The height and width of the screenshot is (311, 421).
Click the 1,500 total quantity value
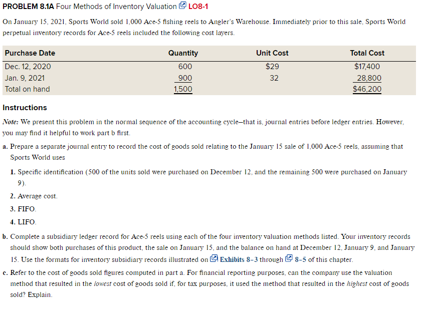(x=183, y=89)
